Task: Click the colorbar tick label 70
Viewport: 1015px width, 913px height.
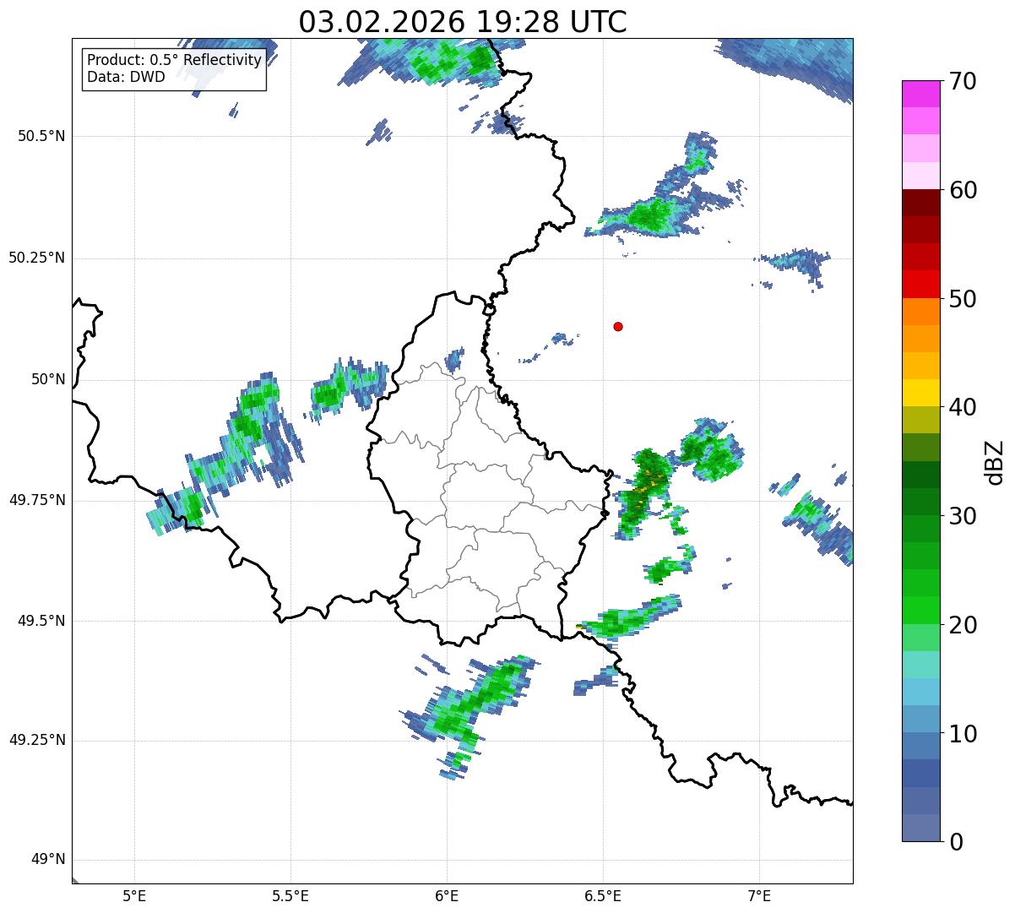Action: (x=963, y=81)
